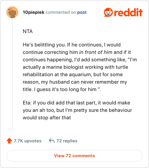Click the Reddit Snoo logo icon

pos(108,12)
